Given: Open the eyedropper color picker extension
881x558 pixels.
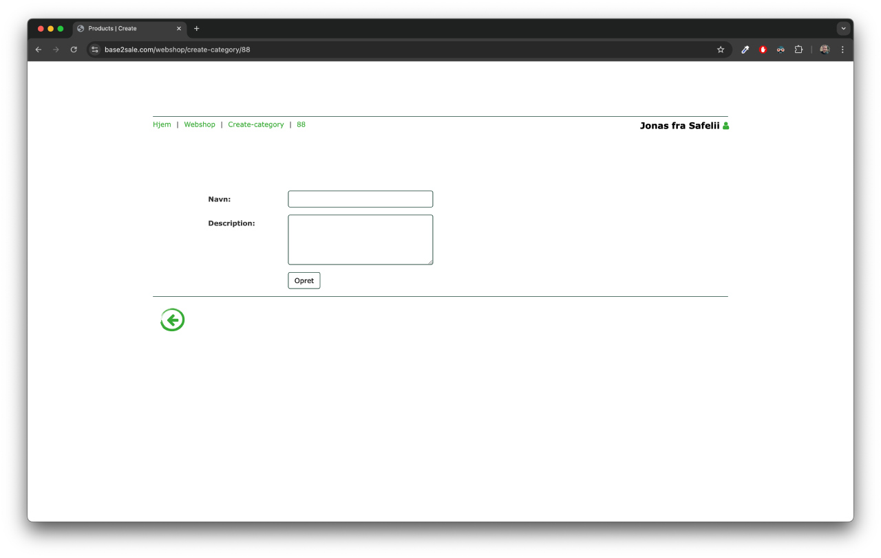Looking at the screenshot, I should pyautogui.click(x=745, y=49).
